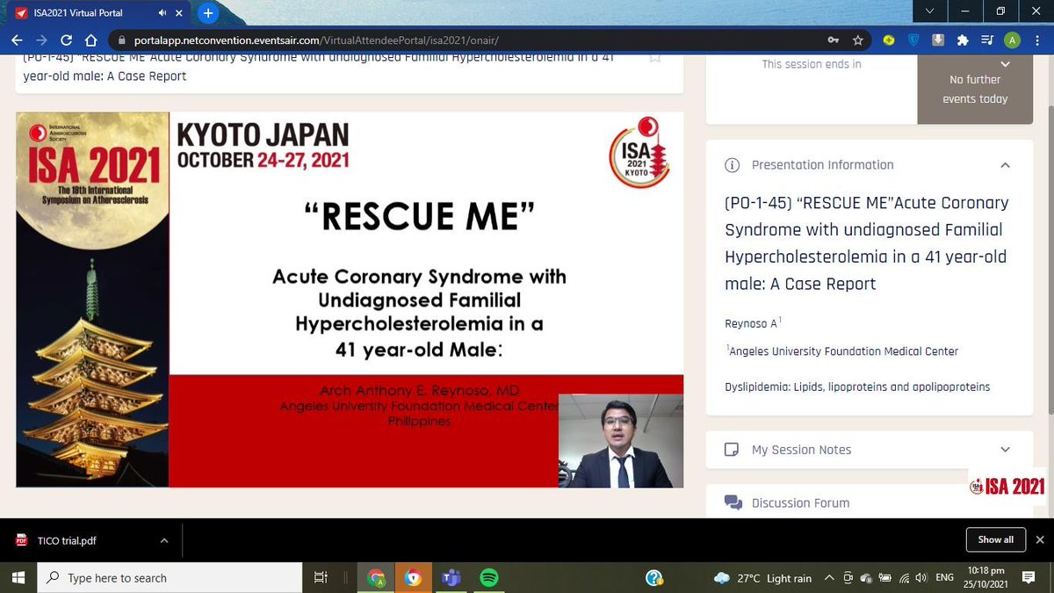Click the Discussion Forum chat icon

point(733,503)
